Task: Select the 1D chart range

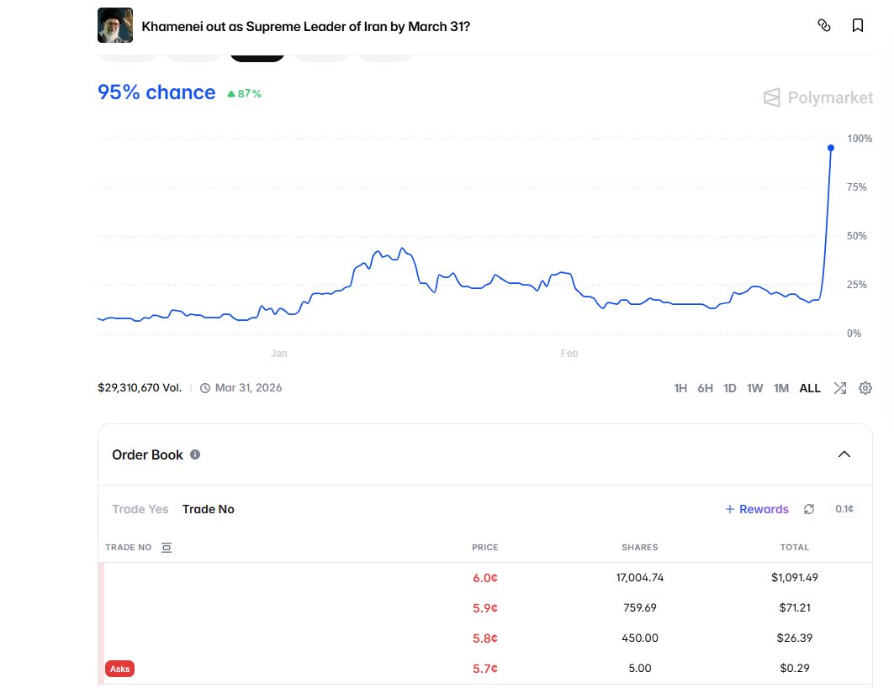Action: coord(730,388)
